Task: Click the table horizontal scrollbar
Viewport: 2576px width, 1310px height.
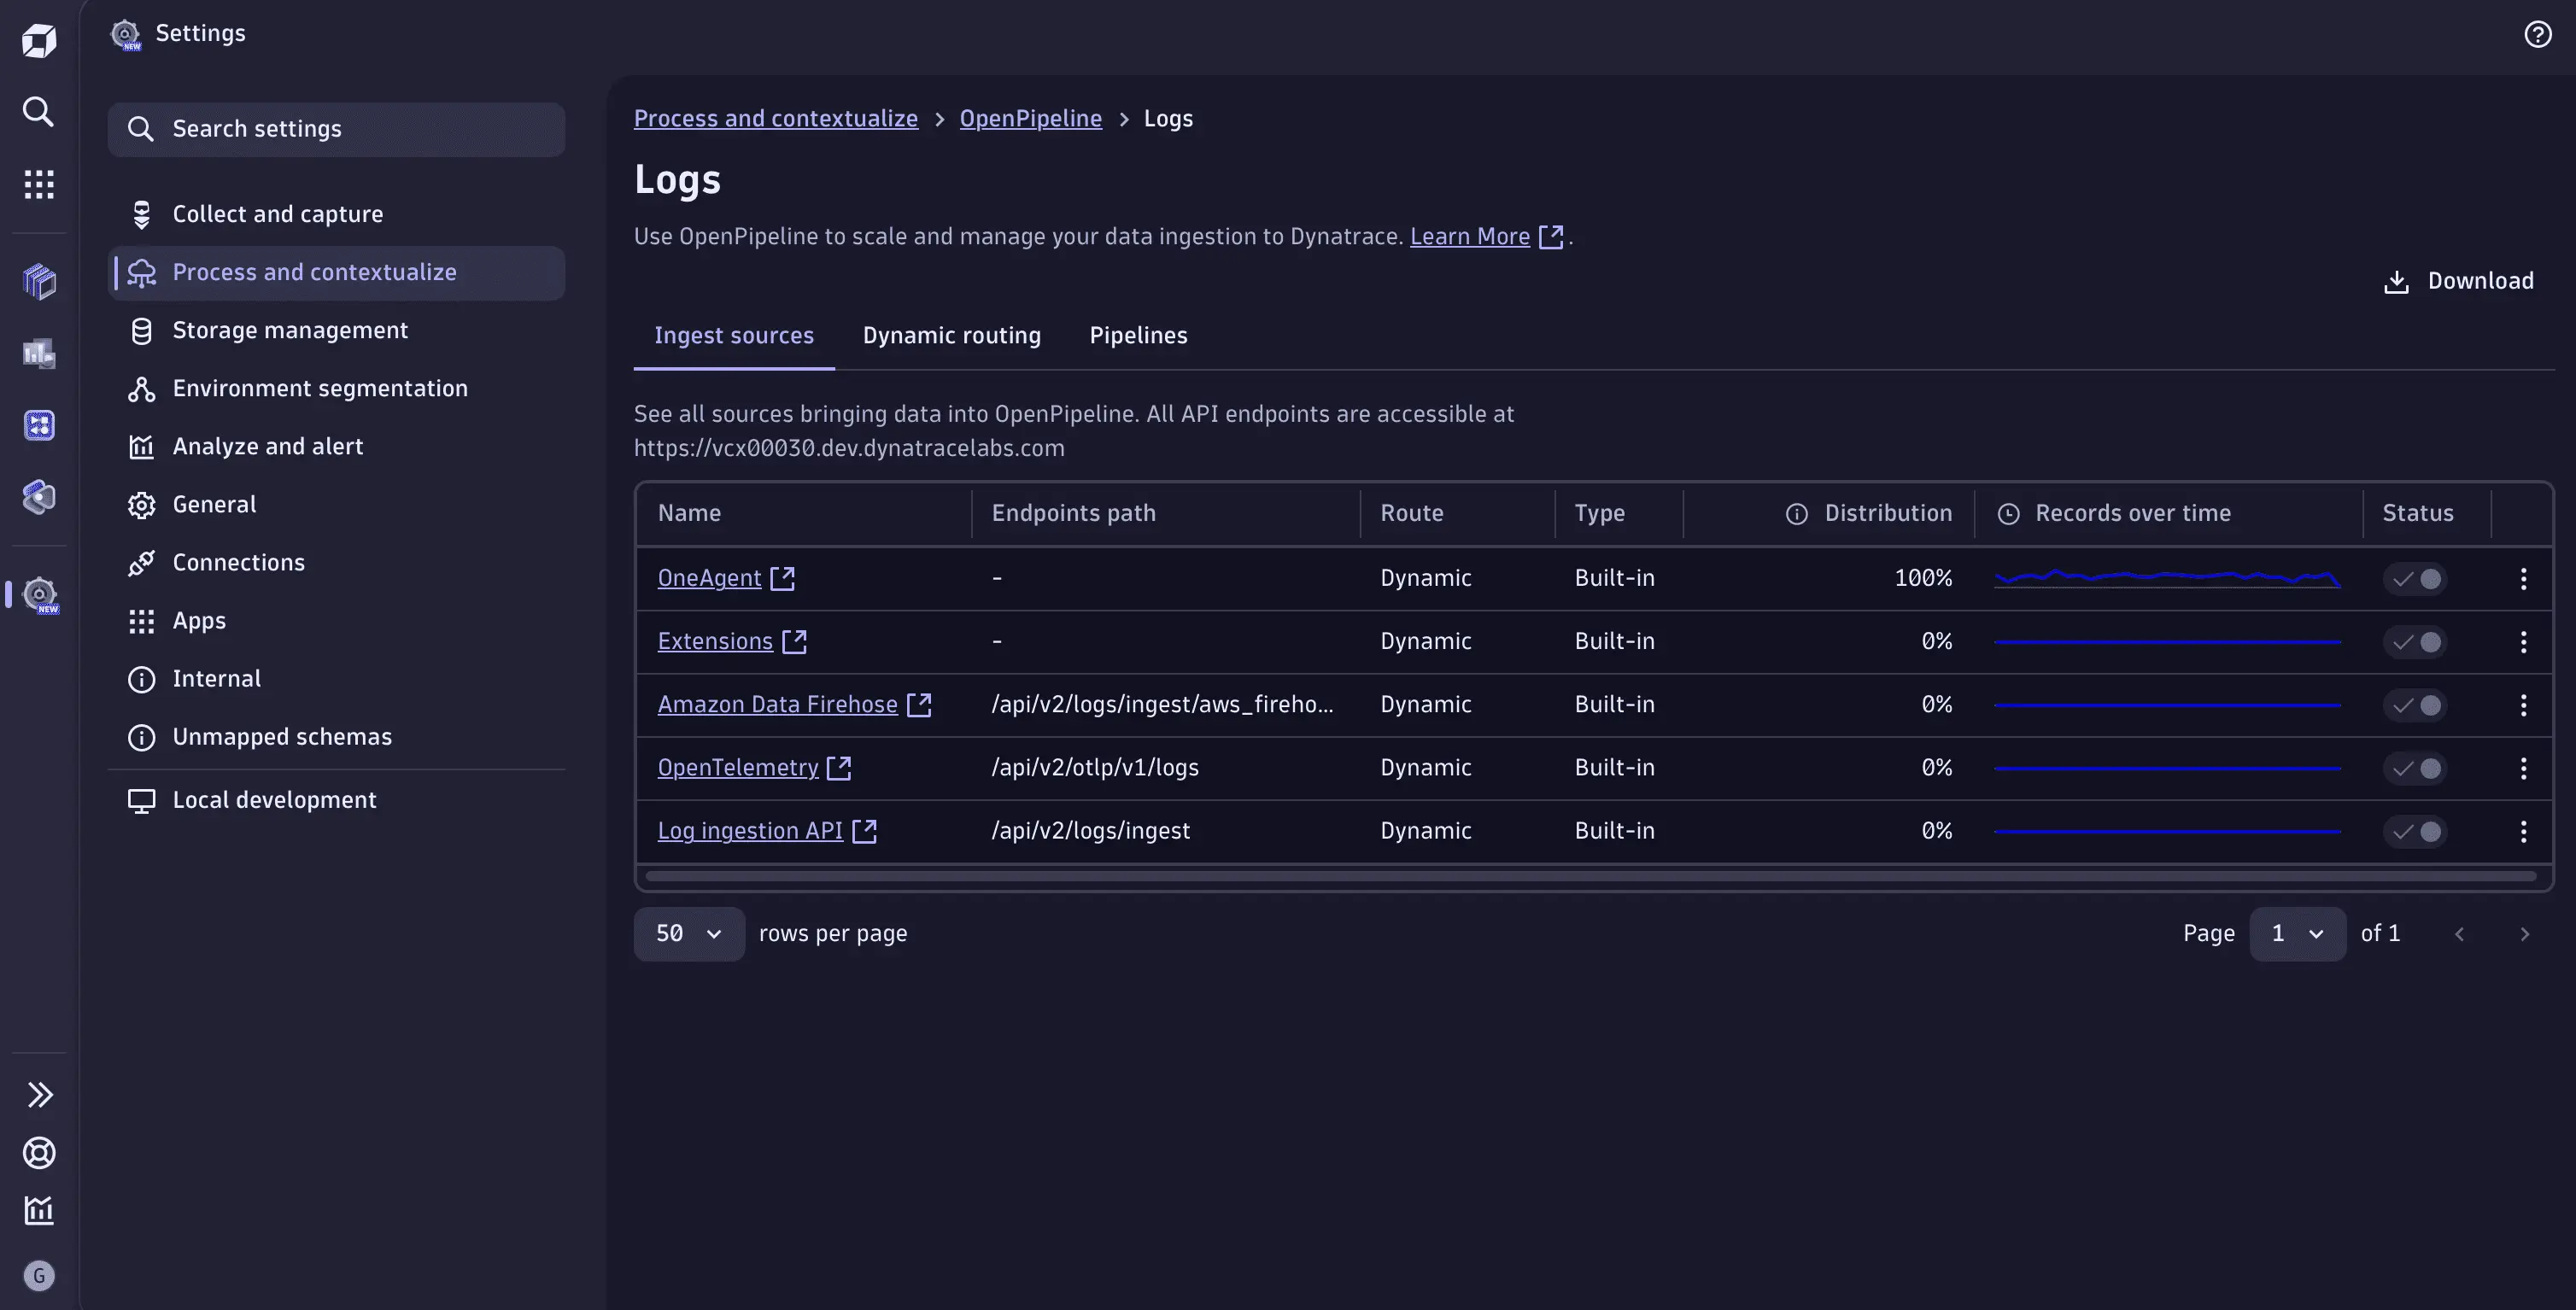Action: click(x=1591, y=877)
